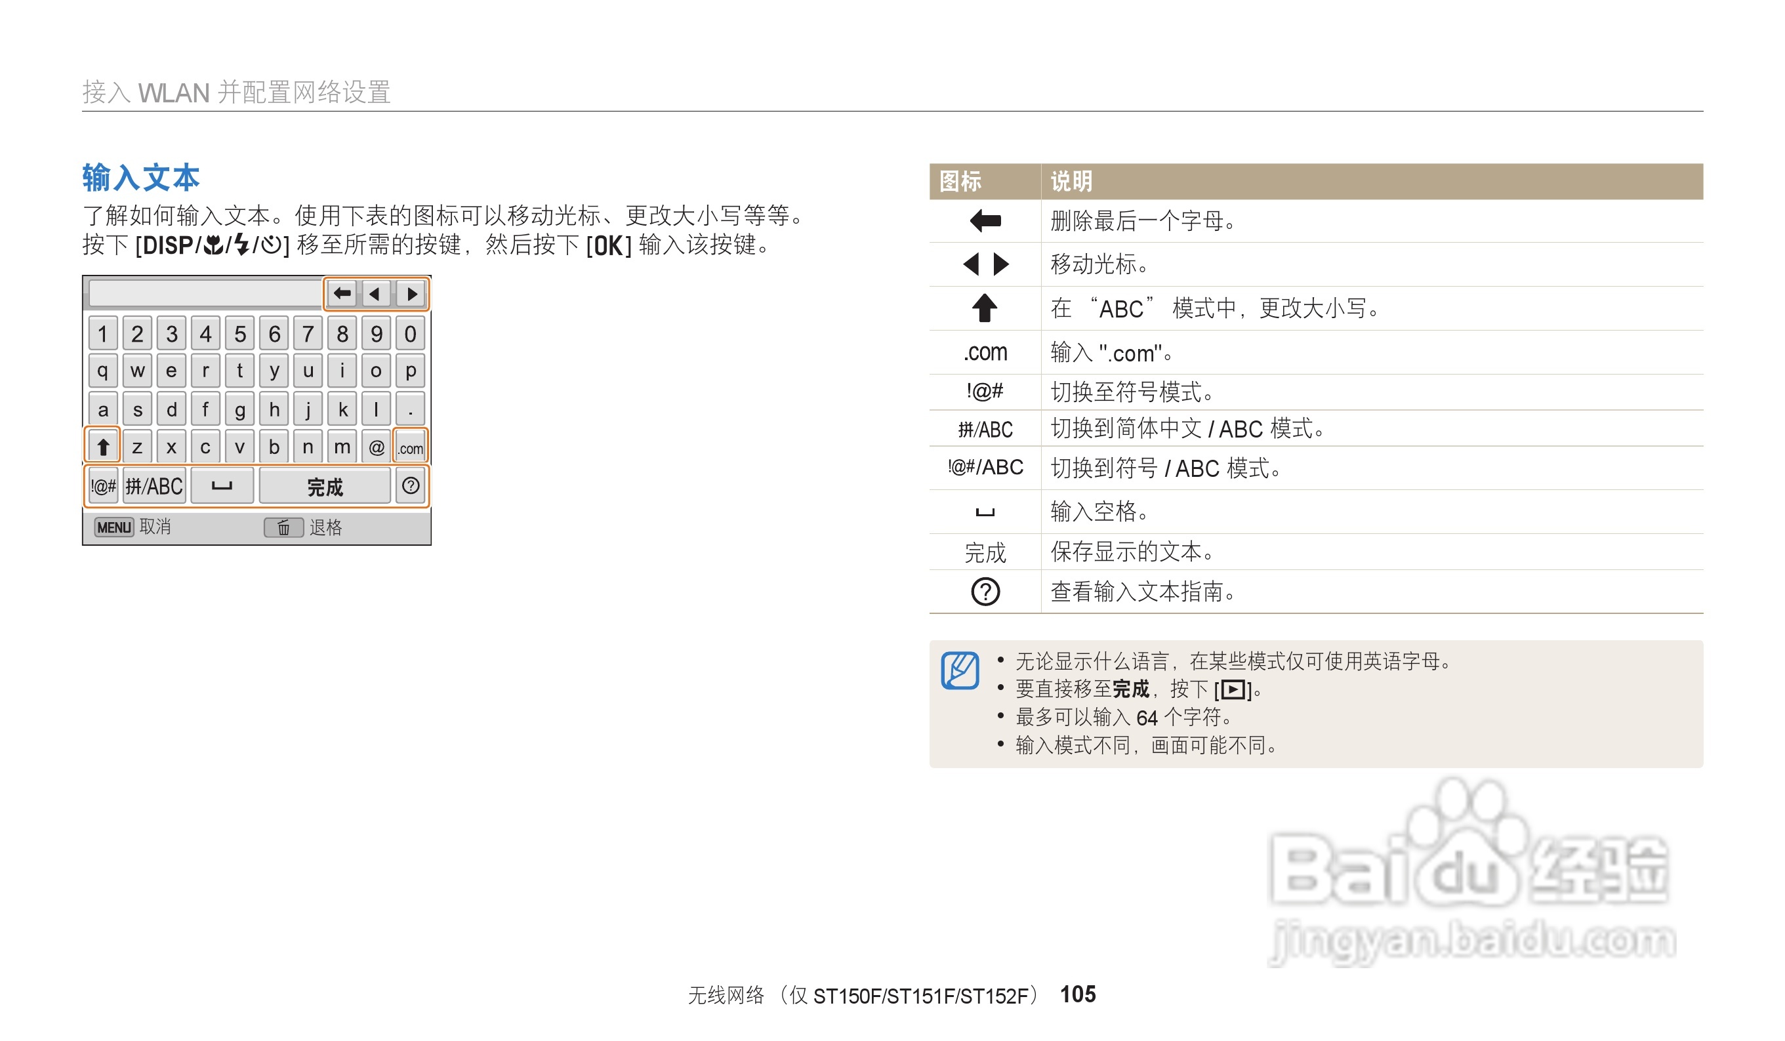The width and height of the screenshot is (1785, 1041).
Task: Move cursor left with left triangle key
Action: point(375,294)
